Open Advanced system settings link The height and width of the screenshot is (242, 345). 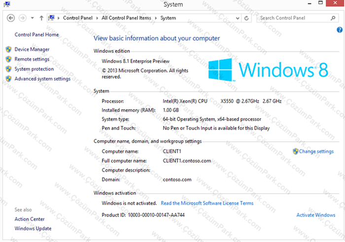coord(42,79)
